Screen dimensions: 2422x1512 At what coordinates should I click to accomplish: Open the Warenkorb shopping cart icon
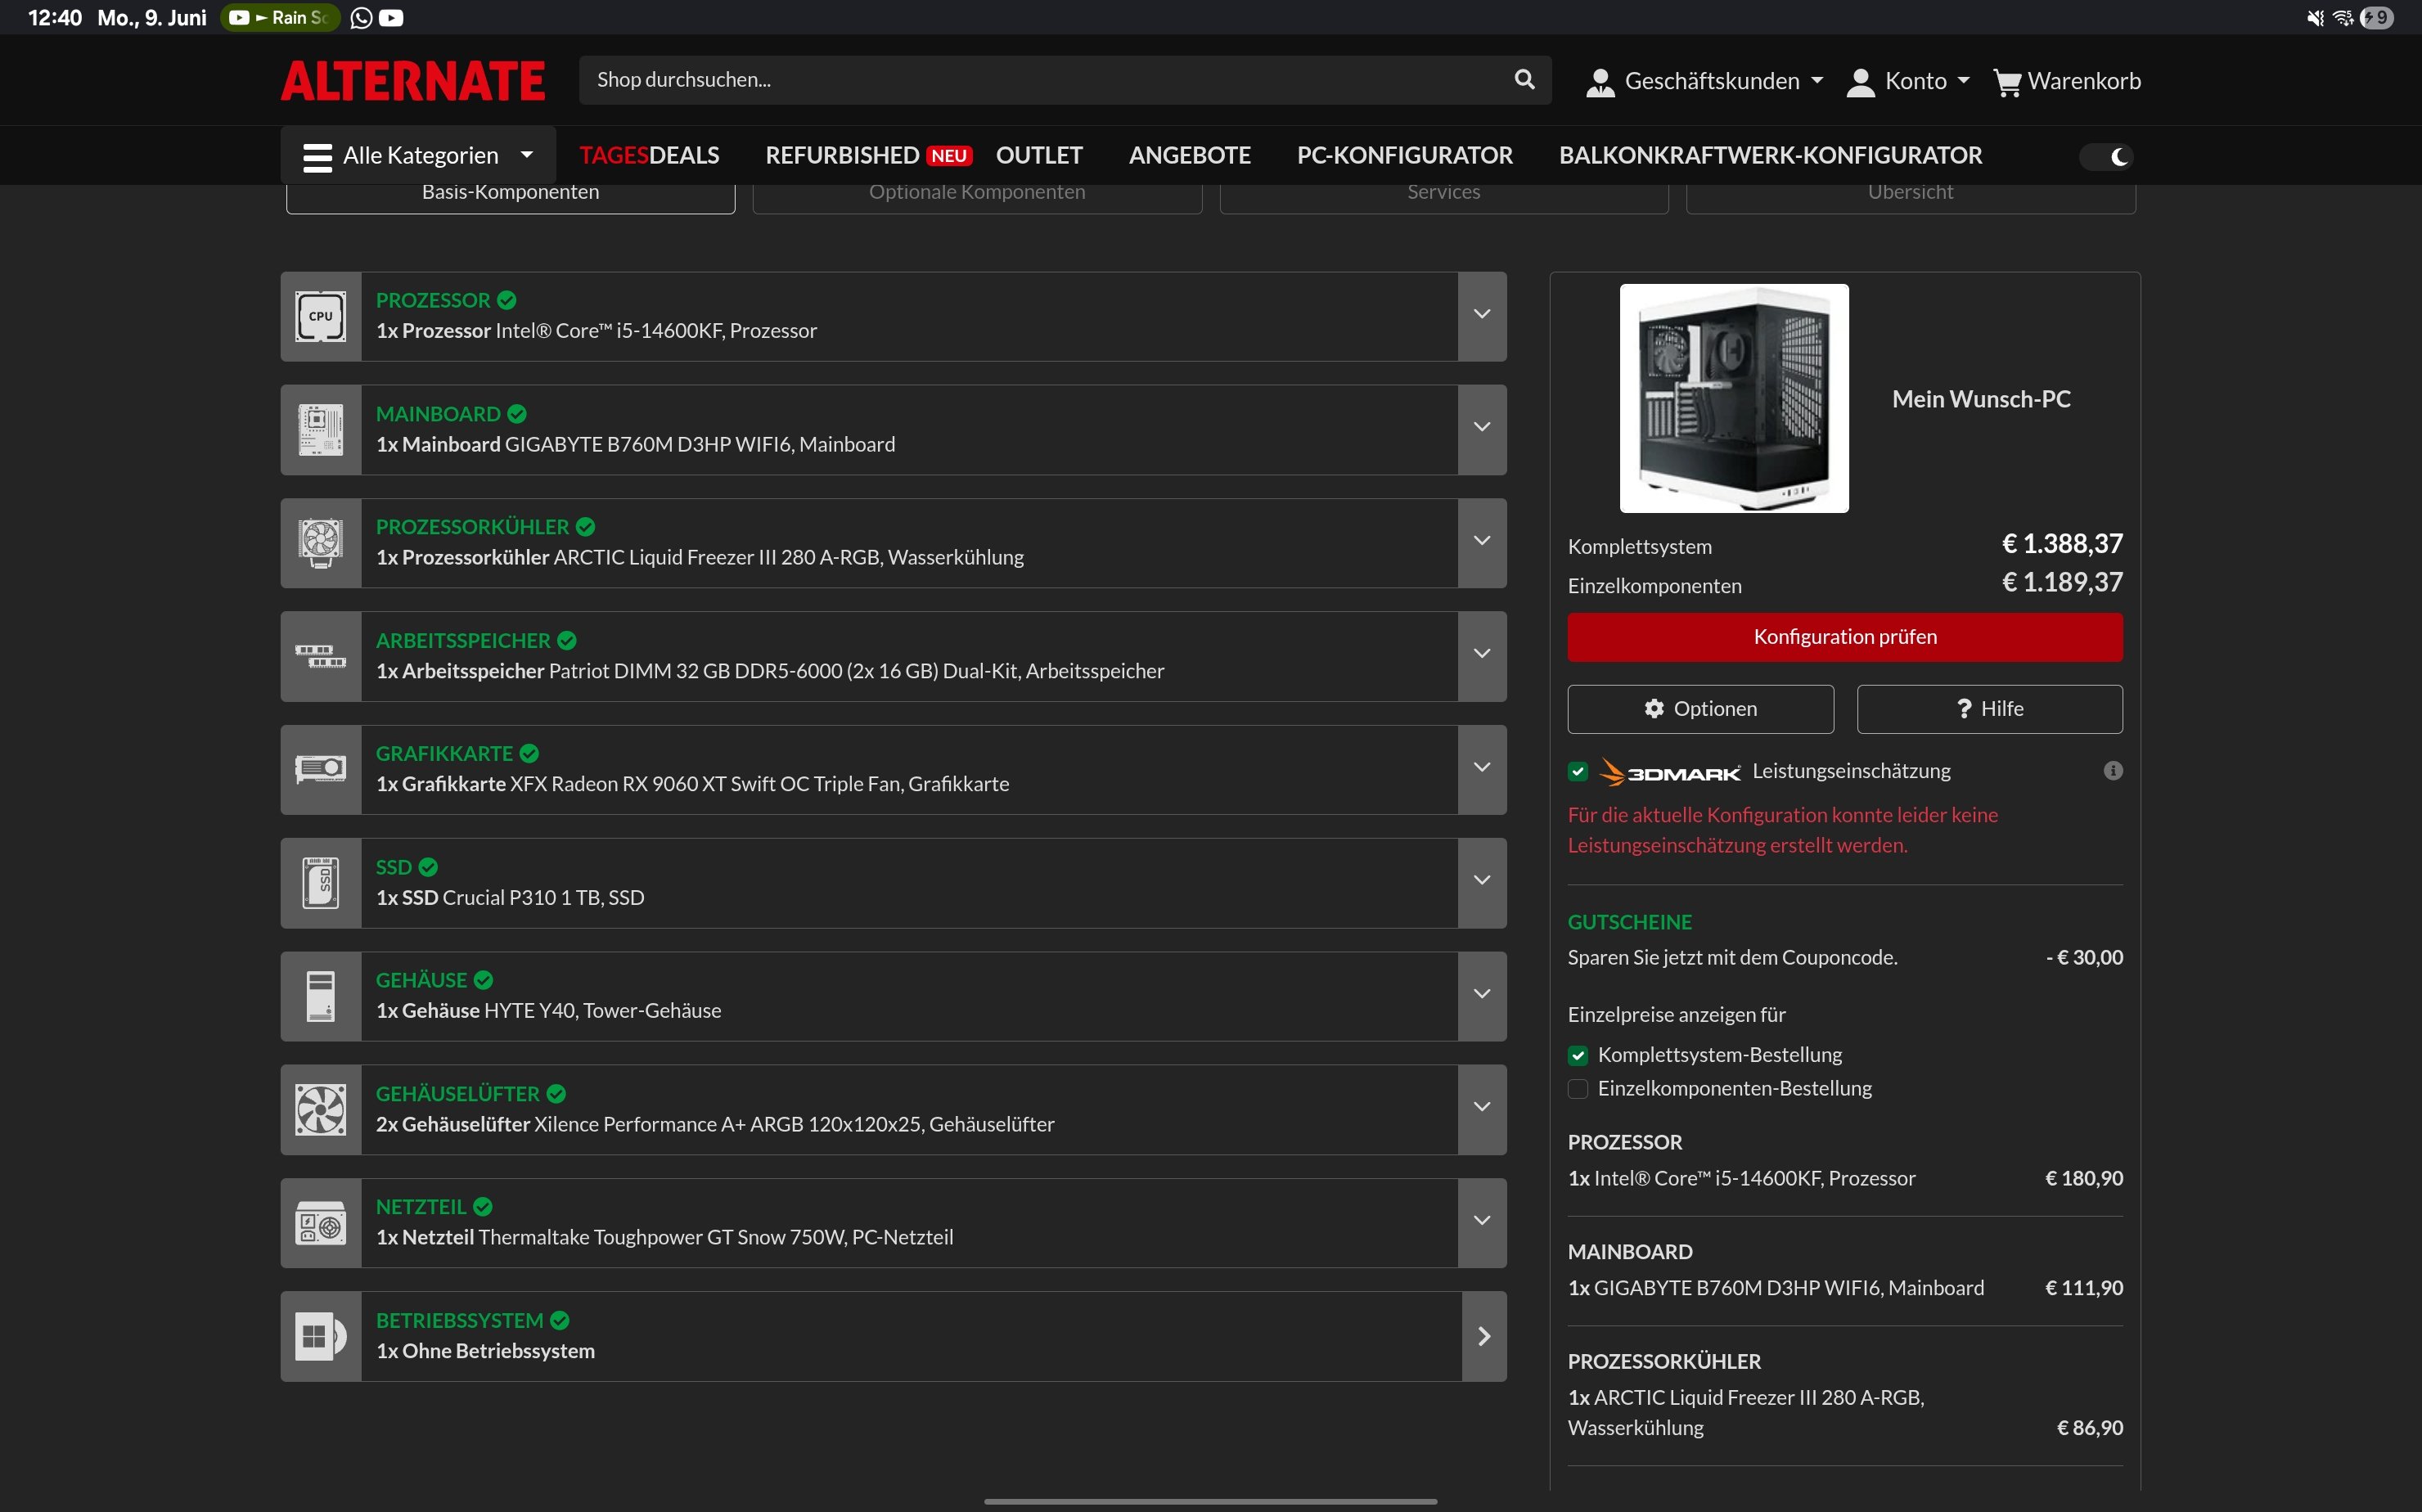point(2006,82)
